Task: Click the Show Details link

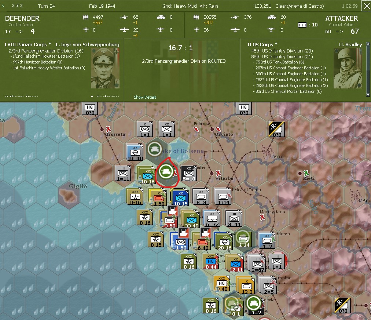Action: tap(145, 97)
